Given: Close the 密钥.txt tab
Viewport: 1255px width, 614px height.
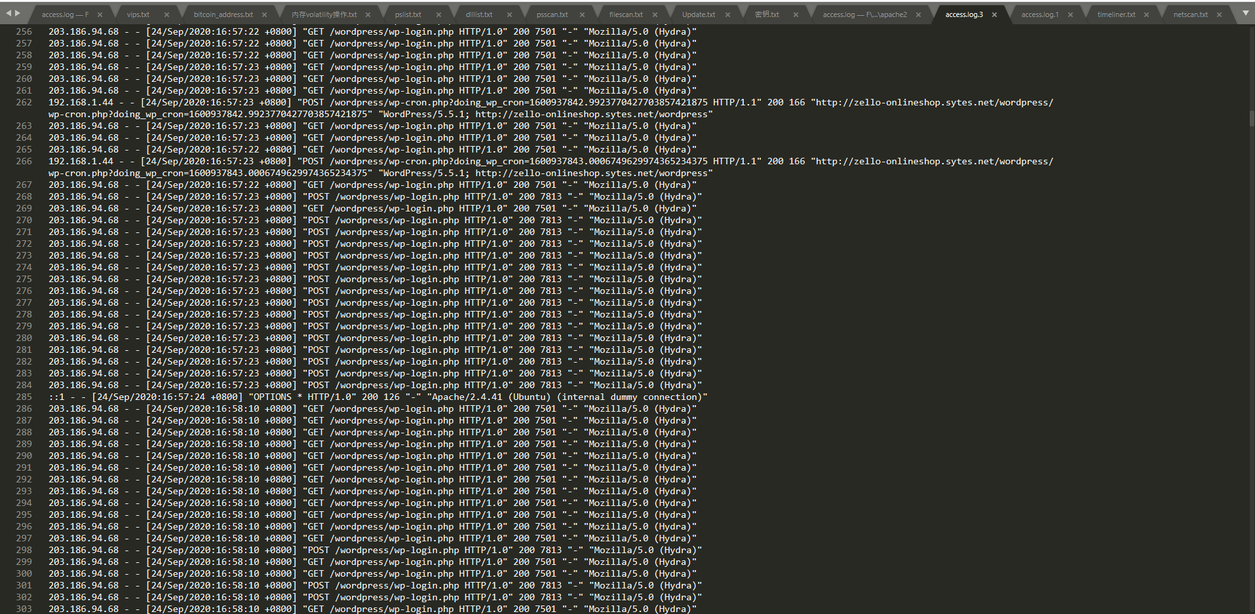Looking at the screenshot, I should 796,14.
